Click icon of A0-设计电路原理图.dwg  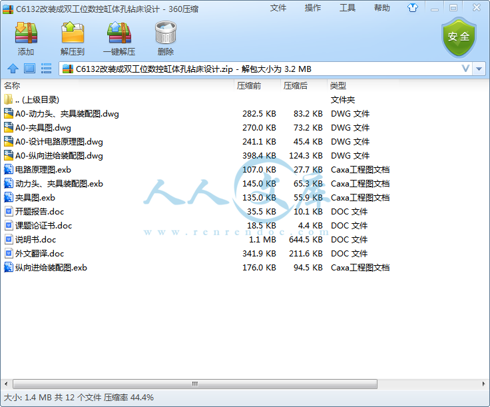(9, 142)
